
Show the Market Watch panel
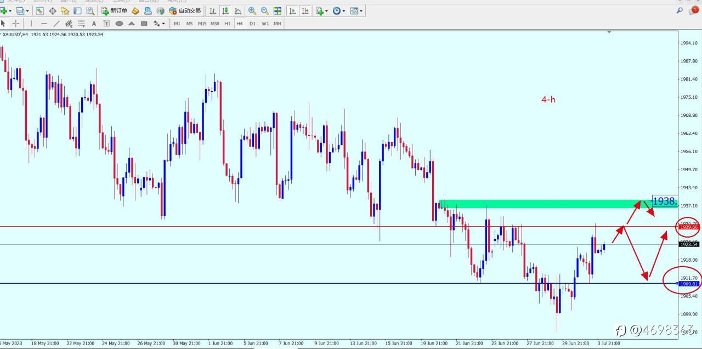click(40, 10)
